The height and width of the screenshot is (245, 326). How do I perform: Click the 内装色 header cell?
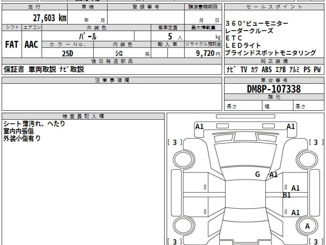[122, 44]
